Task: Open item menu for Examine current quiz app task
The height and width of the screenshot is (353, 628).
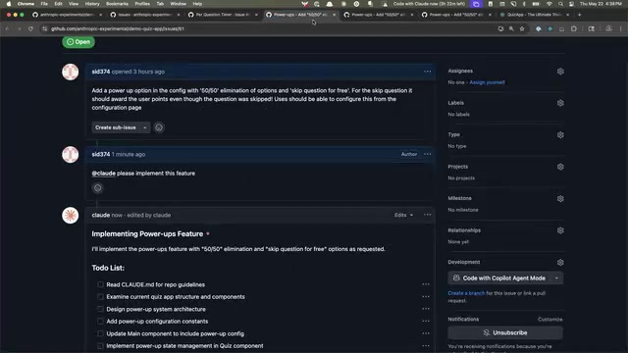Action: point(425,296)
